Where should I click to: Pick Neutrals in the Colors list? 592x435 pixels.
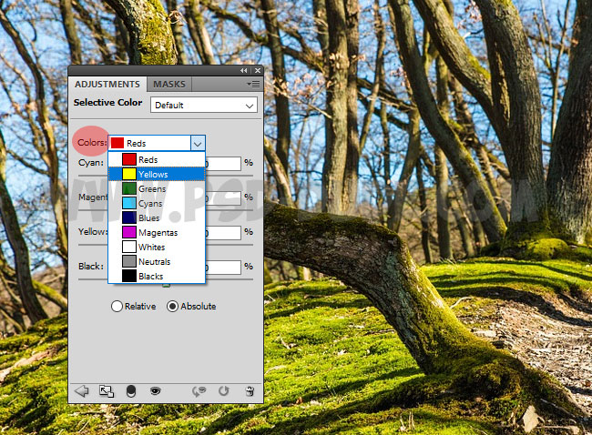click(x=157, y=261)
